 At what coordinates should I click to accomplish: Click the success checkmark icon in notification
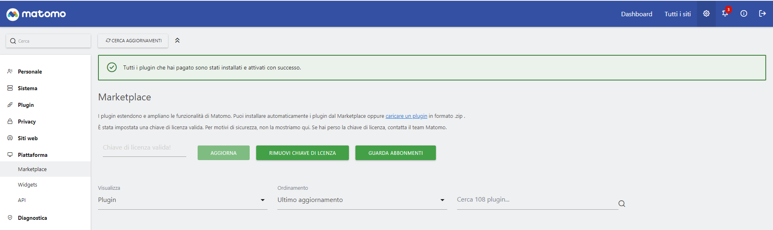(112, 67)
